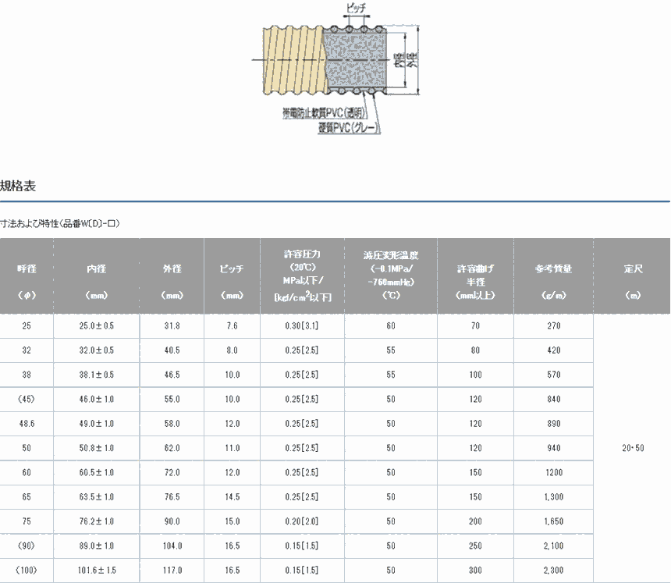671x583 pixels.
Task: Select the 1,650 mass cell
Action: [x=553, y=521]
